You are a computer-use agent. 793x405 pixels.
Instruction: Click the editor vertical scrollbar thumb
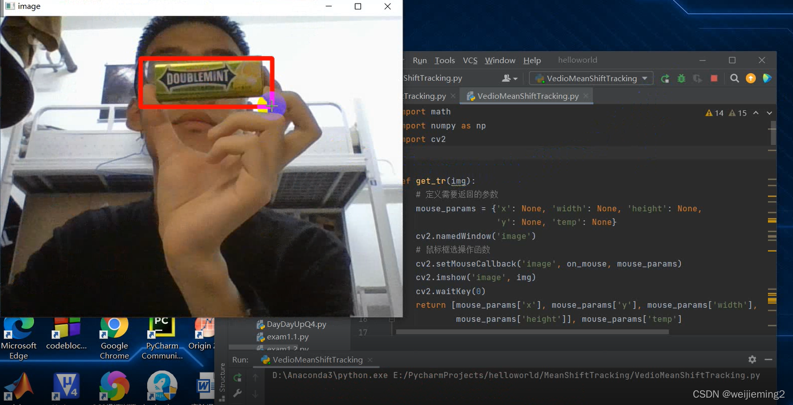pyautogui.click(x=773, y=132)
